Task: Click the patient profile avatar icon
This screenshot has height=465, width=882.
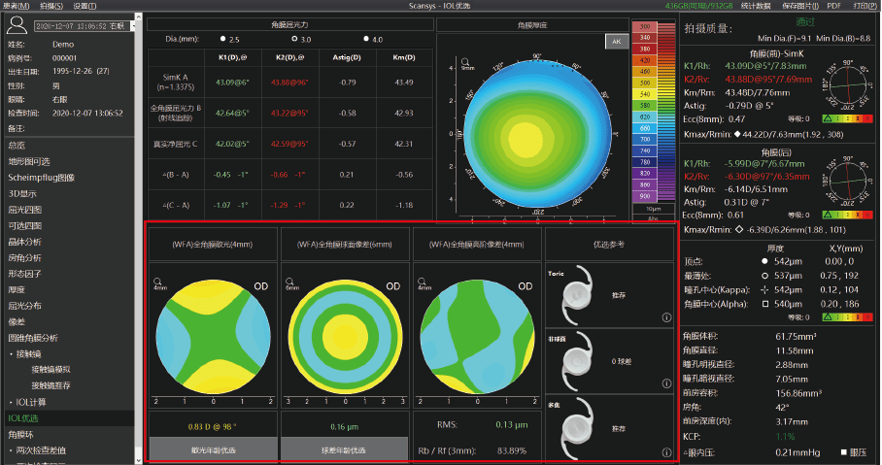Action: (x=17, y=25)
